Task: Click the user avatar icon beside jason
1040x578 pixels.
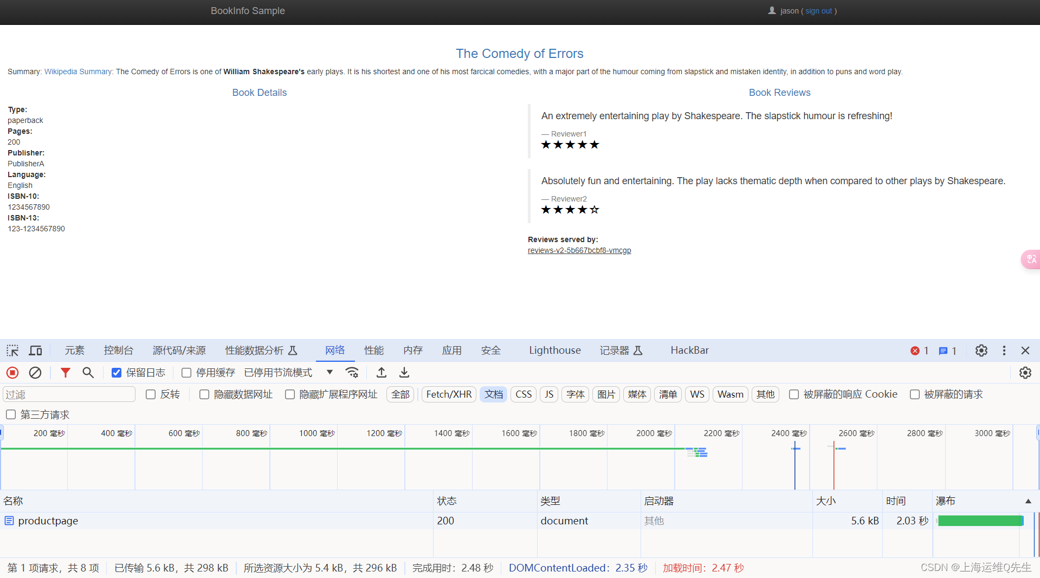Action: [x=772, y=11]
